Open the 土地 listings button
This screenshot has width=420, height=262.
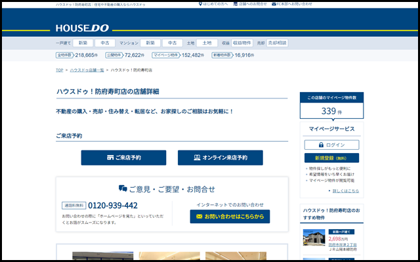tap(207, 43)
